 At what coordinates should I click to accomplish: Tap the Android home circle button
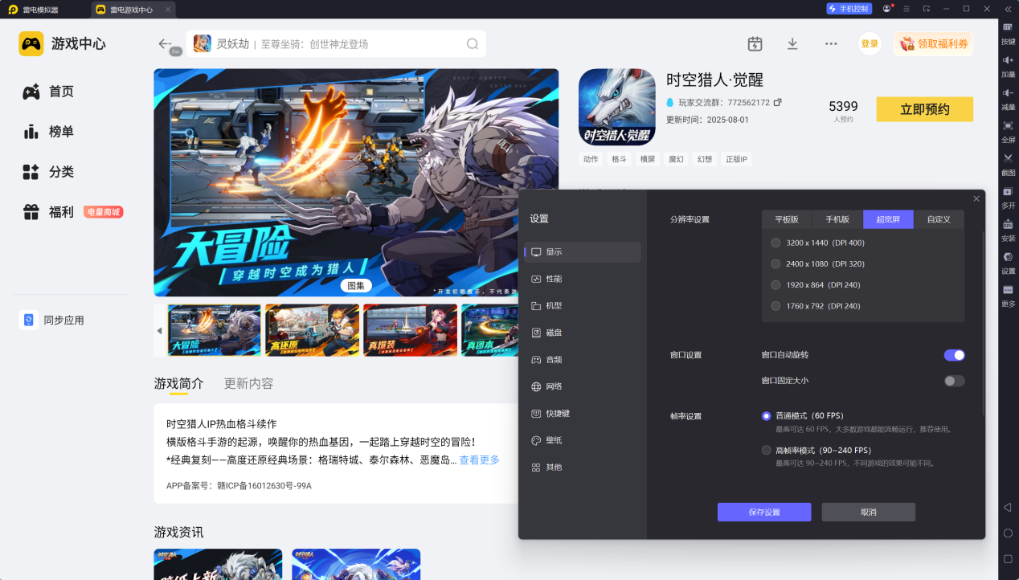1008,533
